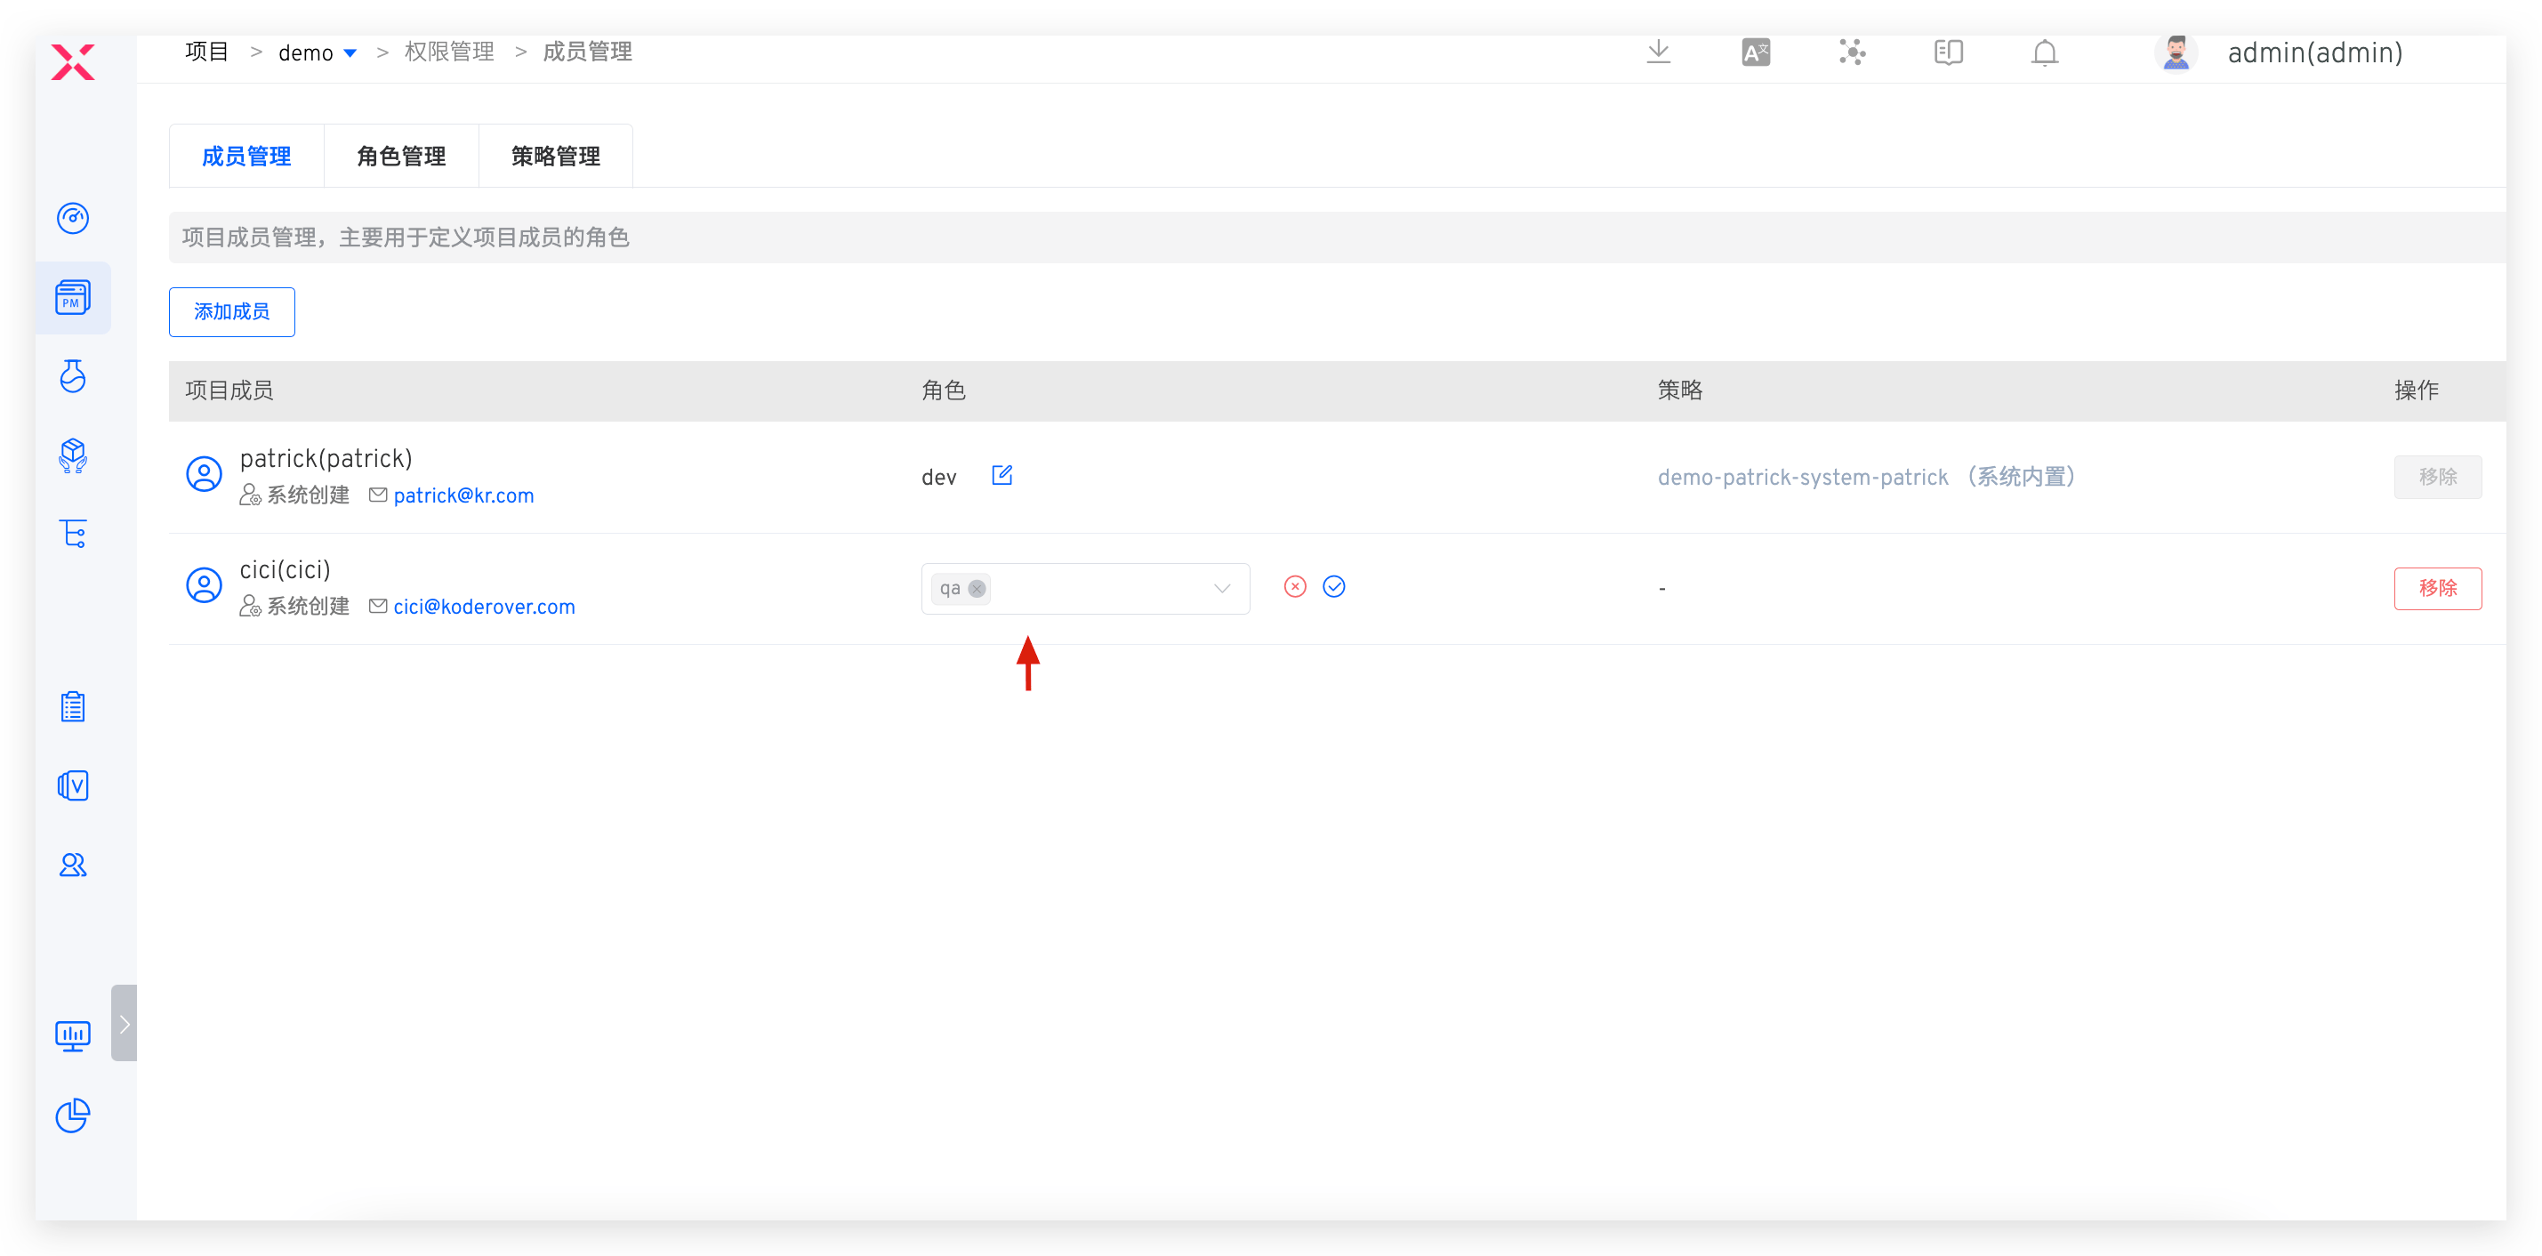This screenshot has height=1256, width=2542.
Task: Open the documentation book icon
Action: point(1948,52)
